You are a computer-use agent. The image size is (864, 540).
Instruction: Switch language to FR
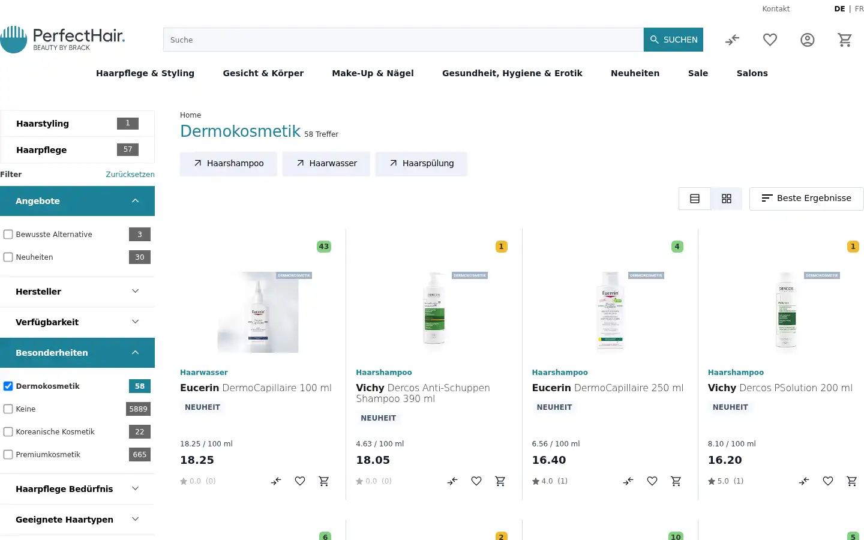(859, 9)
